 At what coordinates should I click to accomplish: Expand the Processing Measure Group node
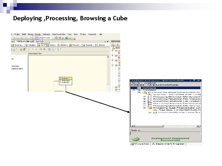150,113
